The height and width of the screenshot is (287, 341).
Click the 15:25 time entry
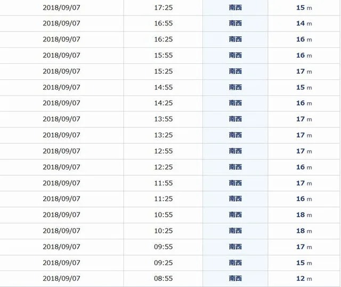click(164, 71)
